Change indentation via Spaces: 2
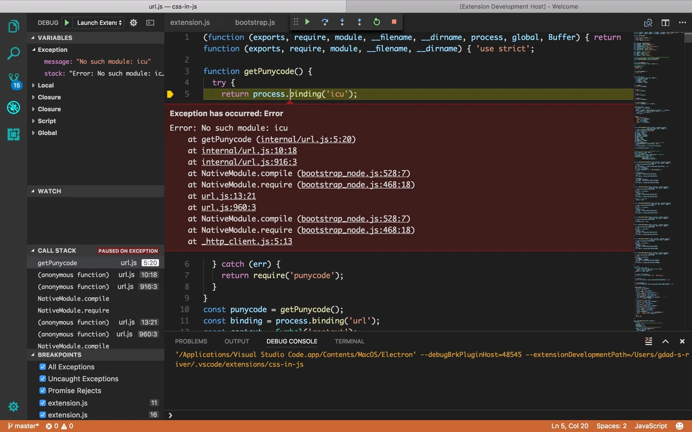The height and width of the screenshot is (432, 692). click(x=611, y=426)
